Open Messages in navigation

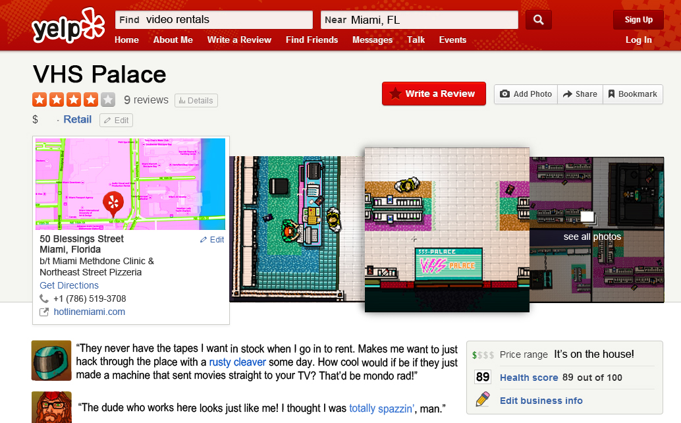[373, 40]
